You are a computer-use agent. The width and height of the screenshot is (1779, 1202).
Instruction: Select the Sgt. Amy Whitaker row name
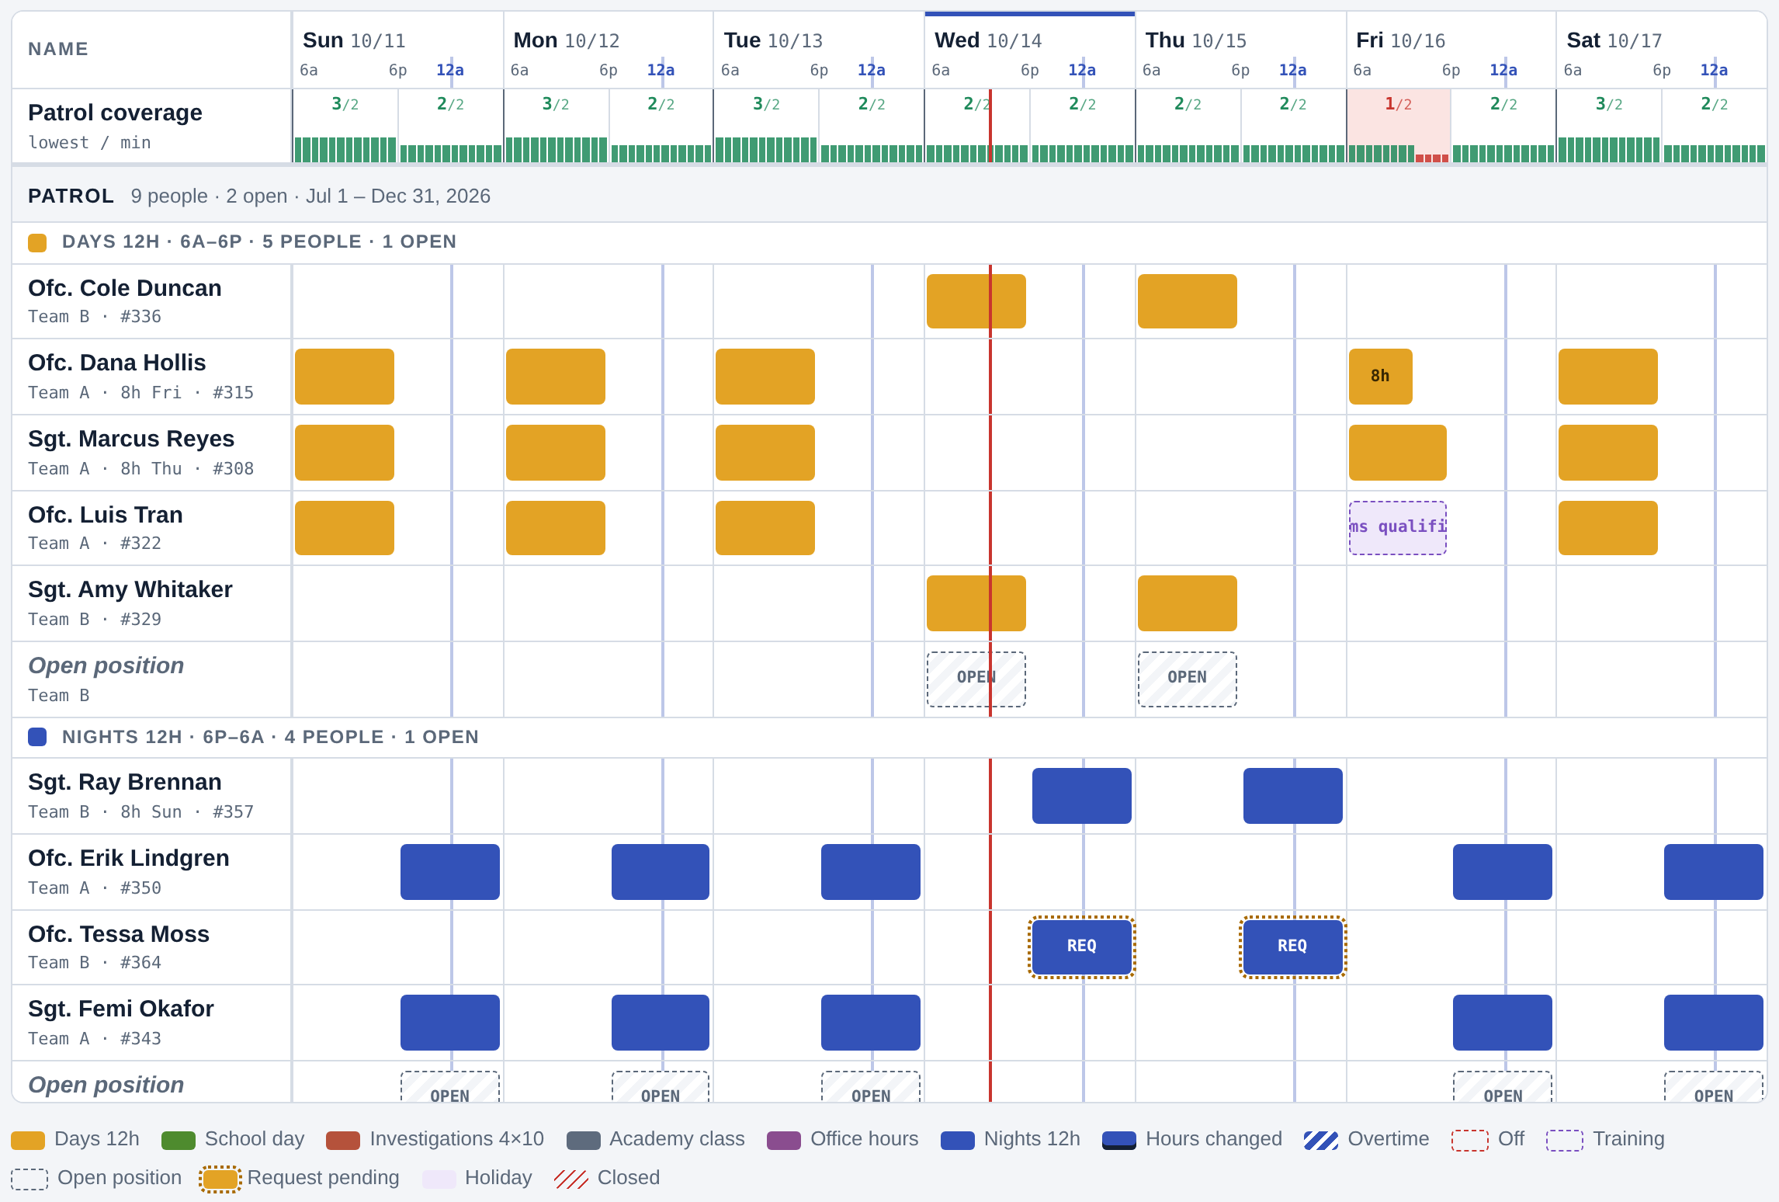pos(130,589)
